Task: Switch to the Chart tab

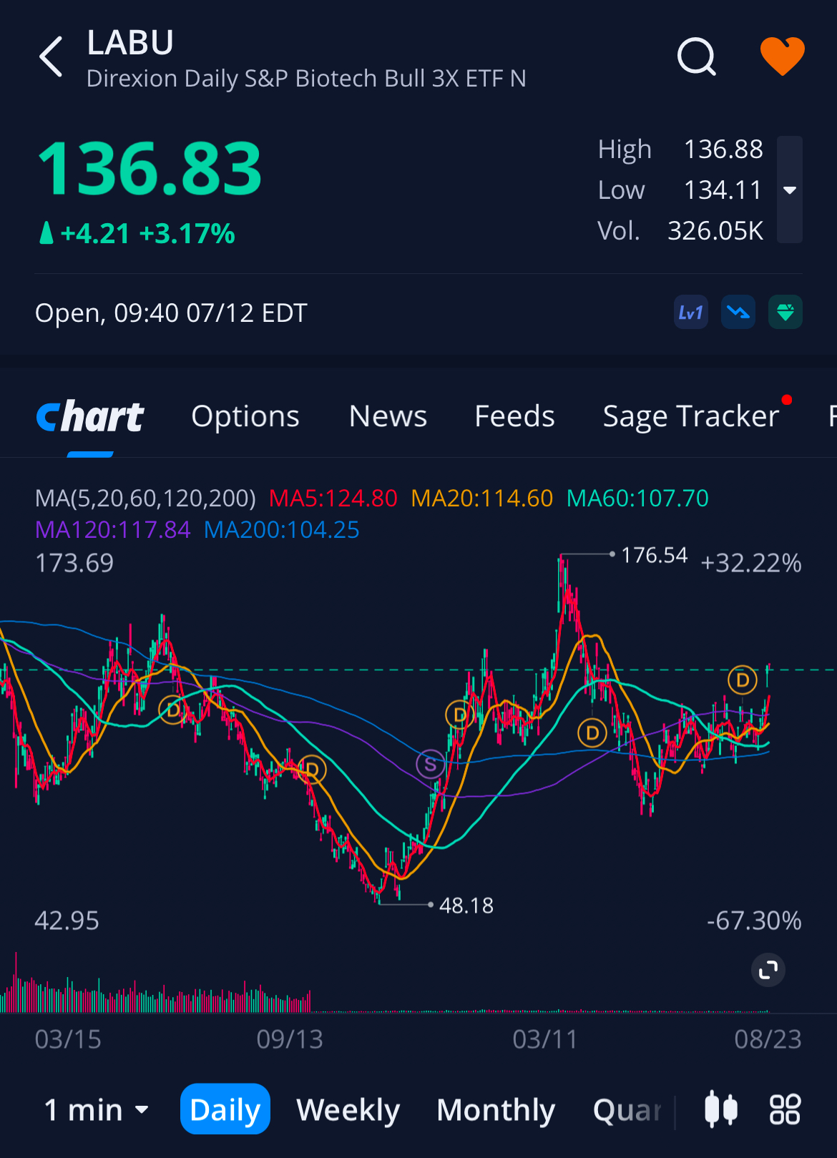Action: tap(90, 417)
